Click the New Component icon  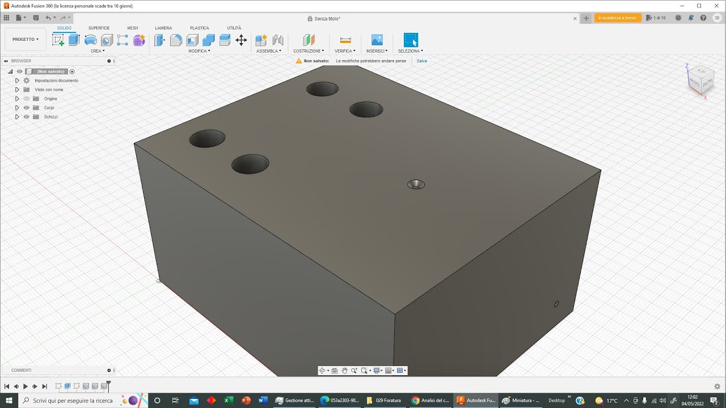tap(261, 40)
